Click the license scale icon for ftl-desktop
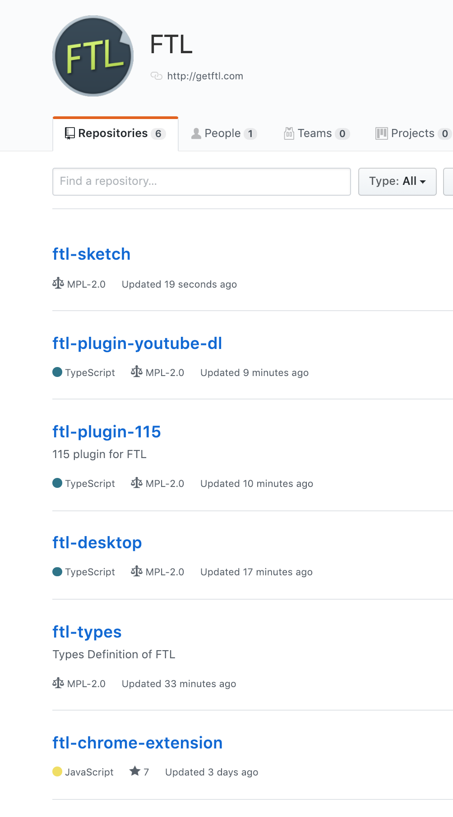The width and height of the screenshot is (453, 817). 137,571
